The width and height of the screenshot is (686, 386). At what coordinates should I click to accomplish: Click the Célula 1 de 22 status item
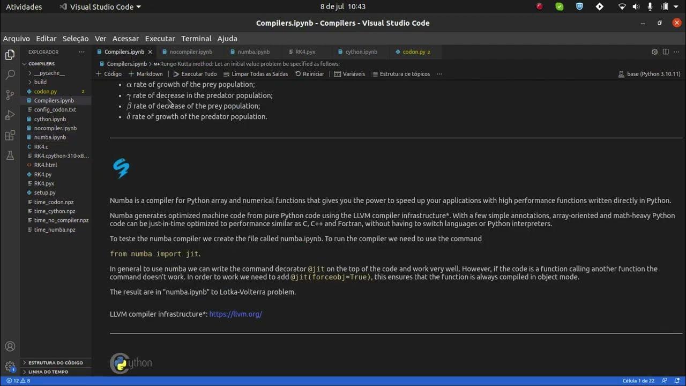coord(638,381)
